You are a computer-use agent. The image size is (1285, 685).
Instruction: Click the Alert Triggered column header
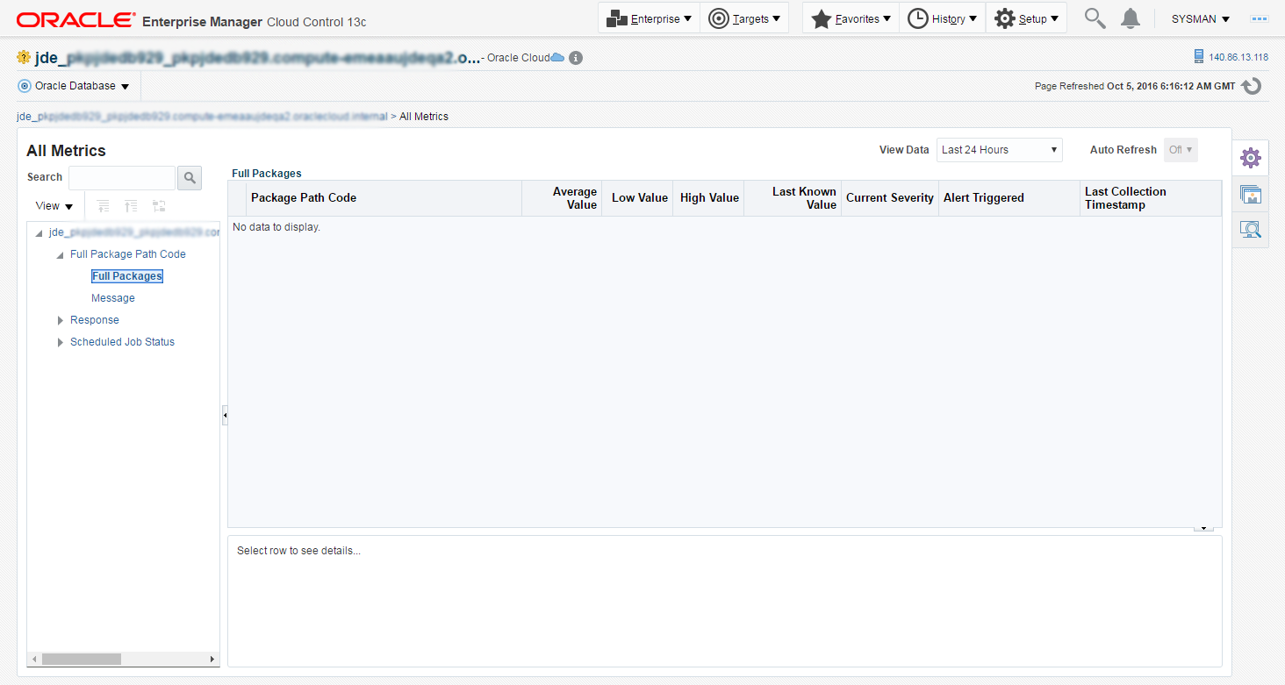(x=1009, y=198)
